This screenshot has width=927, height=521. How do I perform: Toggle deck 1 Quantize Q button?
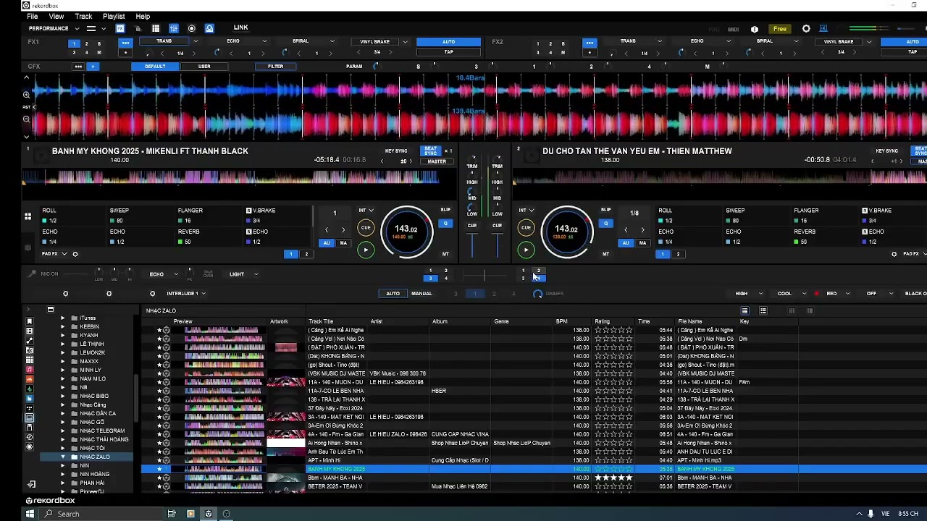(445, 224)
